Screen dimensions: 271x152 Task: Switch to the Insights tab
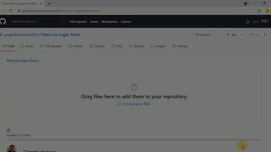pos(158,46)
